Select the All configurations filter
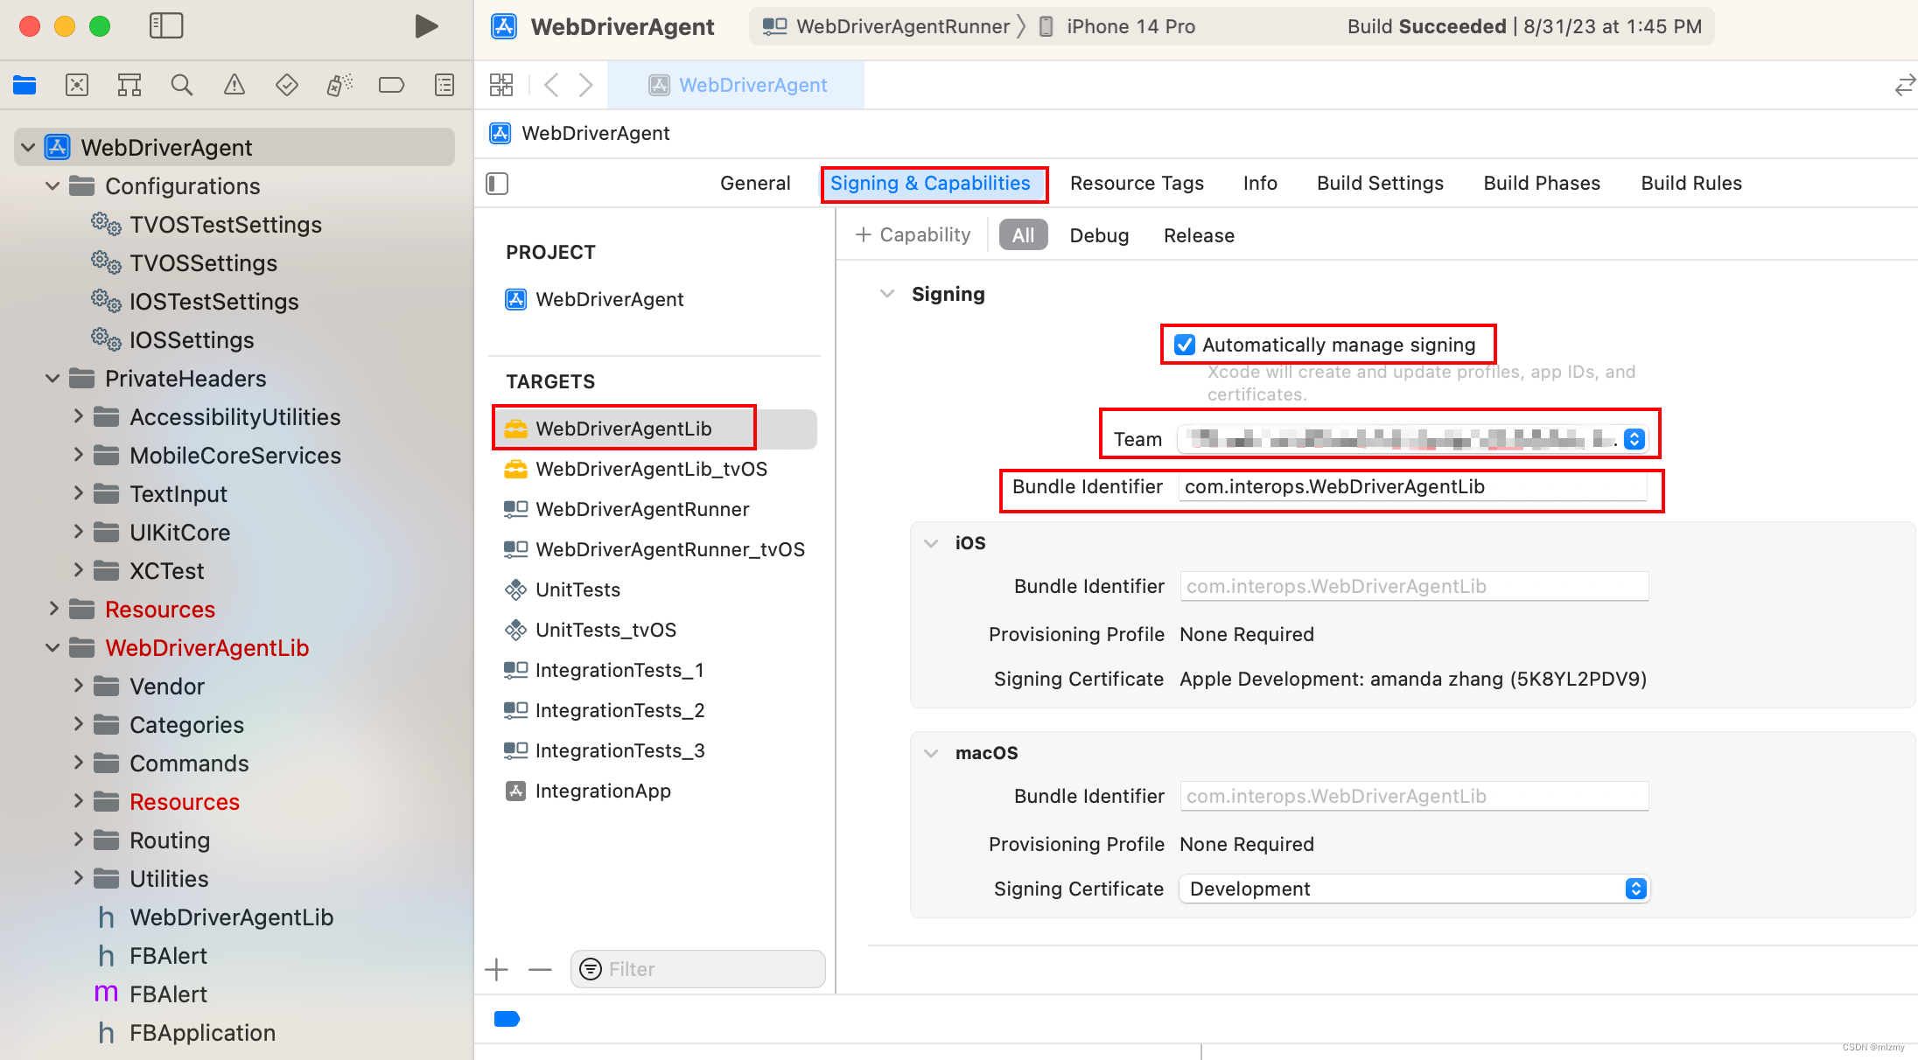 coord(1023,235)
